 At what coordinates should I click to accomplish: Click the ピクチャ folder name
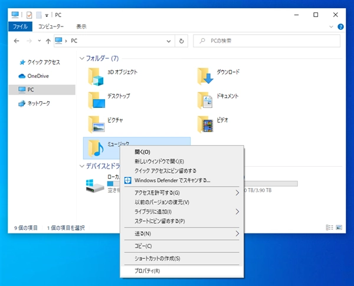pyautogui.click(x=115, y=120)
